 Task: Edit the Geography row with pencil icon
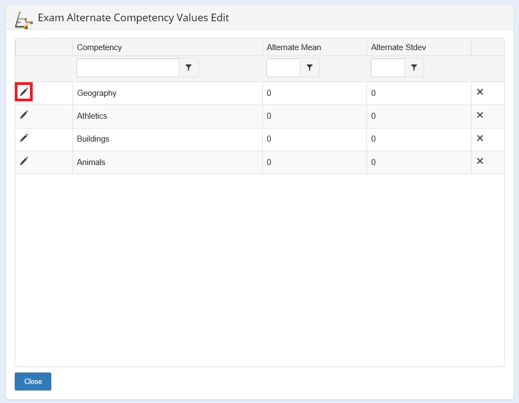(23, 92)
